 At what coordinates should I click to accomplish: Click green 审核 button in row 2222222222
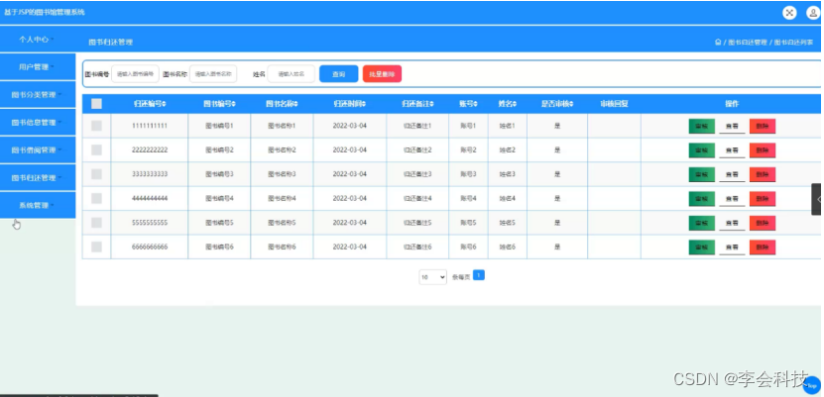tap(702, 150)
